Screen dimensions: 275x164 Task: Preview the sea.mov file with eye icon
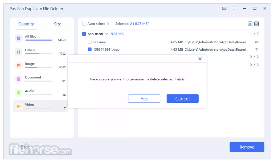click(x=257, y=42)
